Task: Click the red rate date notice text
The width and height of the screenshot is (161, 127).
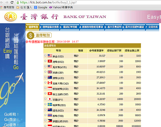Action: pos(52,42)
